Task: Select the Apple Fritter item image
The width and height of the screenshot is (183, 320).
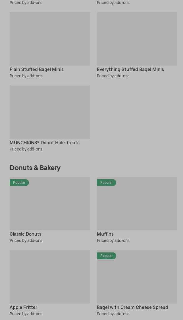Action: point(50,277)
